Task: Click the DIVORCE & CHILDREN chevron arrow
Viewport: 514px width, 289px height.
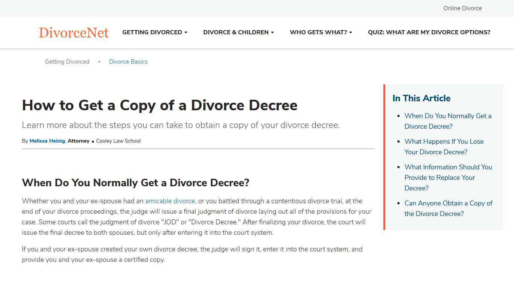Action: pyautogui.click(x=272, y=32)
